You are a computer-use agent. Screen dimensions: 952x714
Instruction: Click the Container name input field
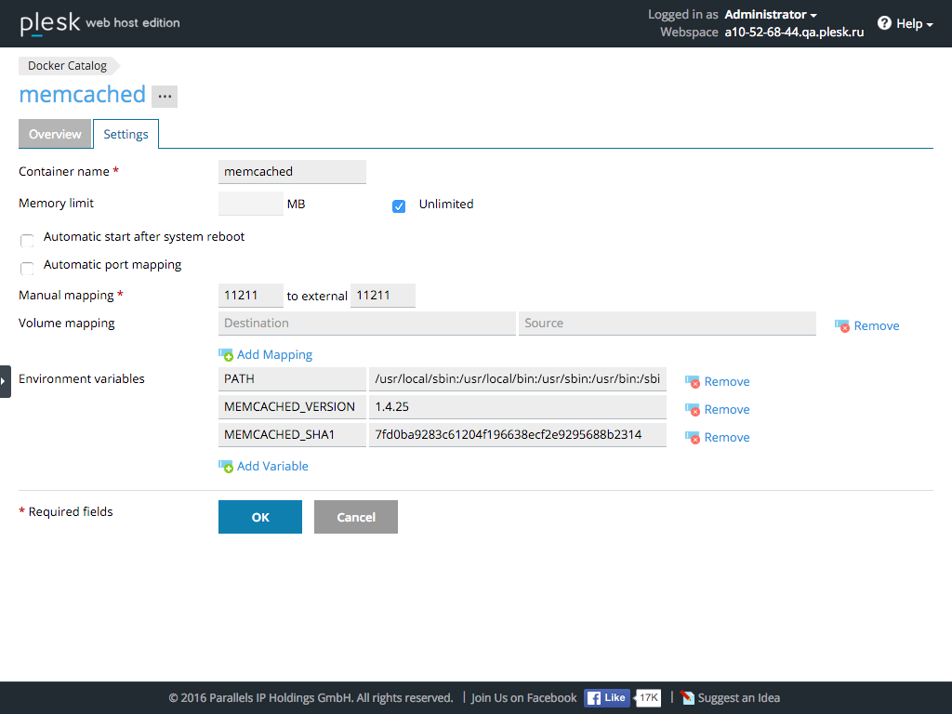pyautogui.click(x=291, y=171)
